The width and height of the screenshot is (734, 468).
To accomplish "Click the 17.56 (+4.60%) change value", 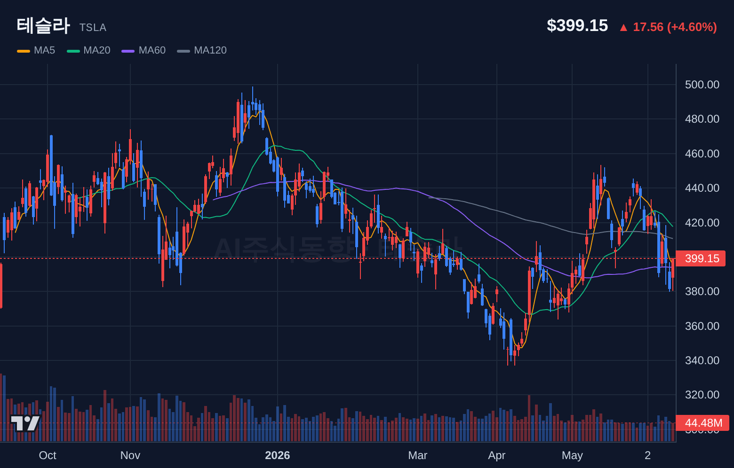I will (x=675, y=27).
